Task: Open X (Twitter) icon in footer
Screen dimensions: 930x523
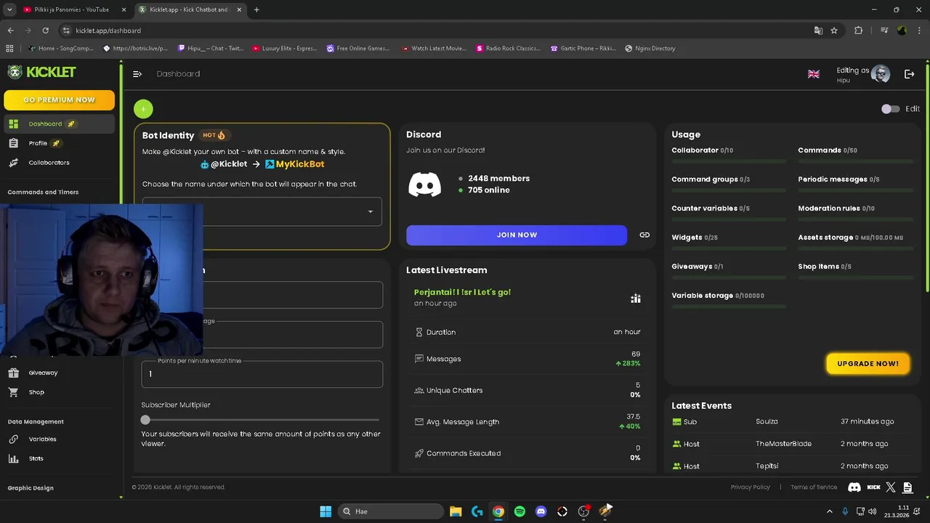Action: click(x=891, y=487)
